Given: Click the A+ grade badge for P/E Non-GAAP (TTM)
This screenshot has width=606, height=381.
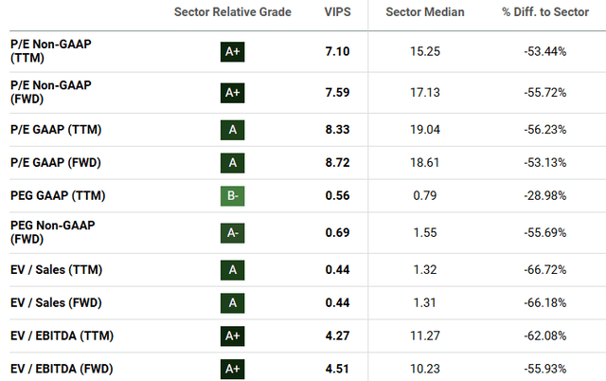Looking at the screenshot, I should pyautogui.click(x=232, y=51).
